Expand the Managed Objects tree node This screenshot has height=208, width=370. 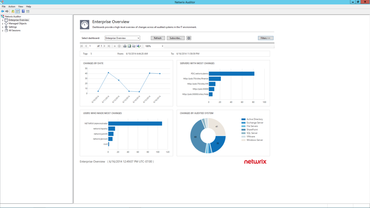click(2, 23)
